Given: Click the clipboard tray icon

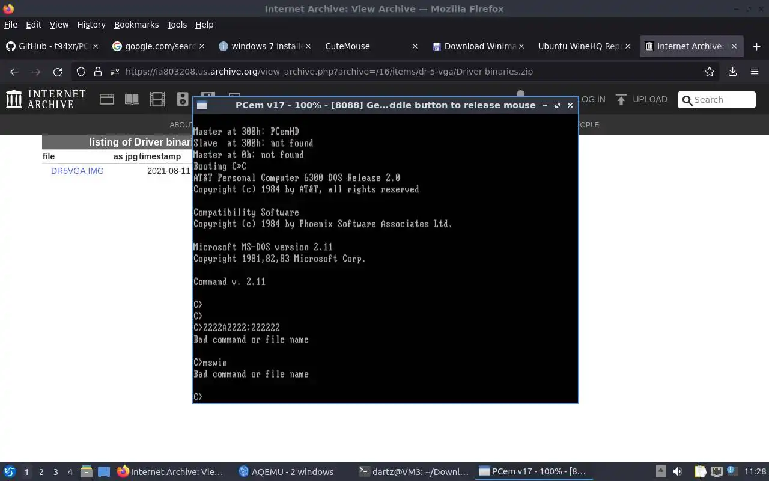Looking at the screenshot, I should 701,472.
